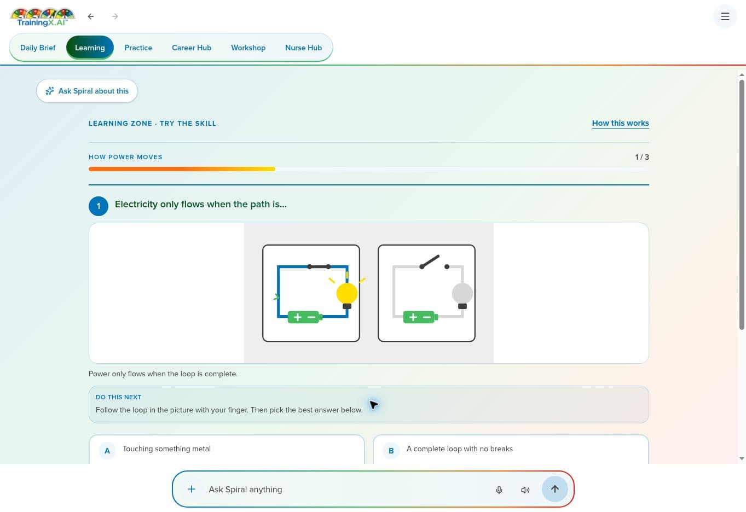The image size is (746, 512).
Task: Send message with the up-arrow button
Action: click(x=554, y=489)
